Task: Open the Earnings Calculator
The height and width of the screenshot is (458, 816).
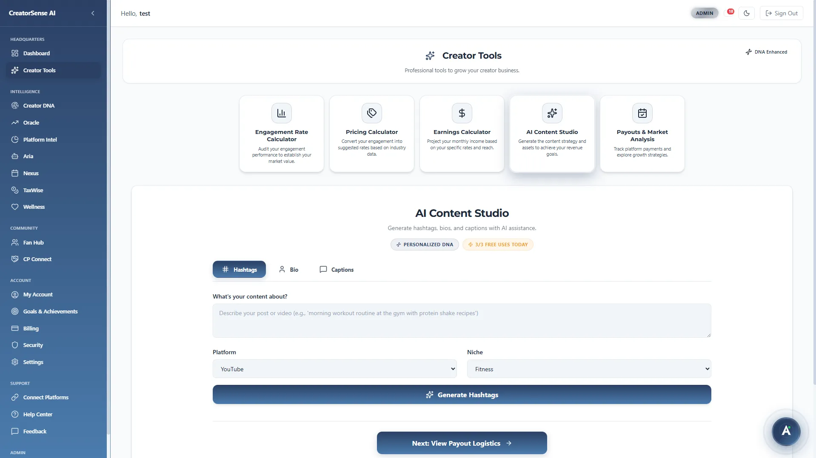Action: point(462,134)
